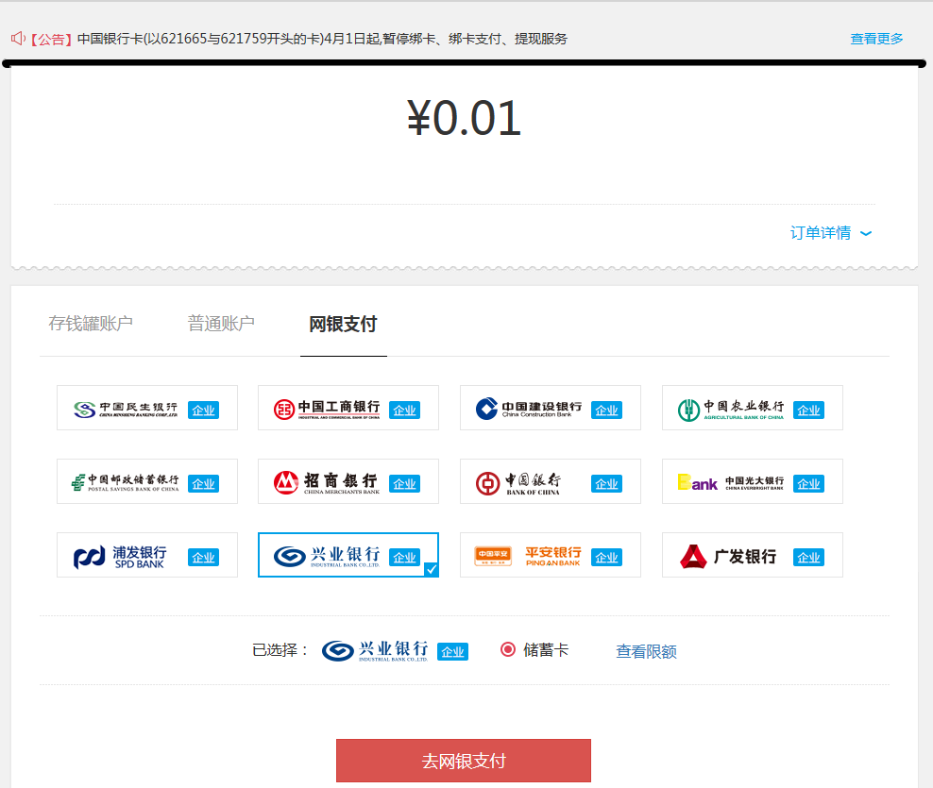933x788 pixels.
Task: Click the ¥0.01 payment amount
Action: (464, 118)
